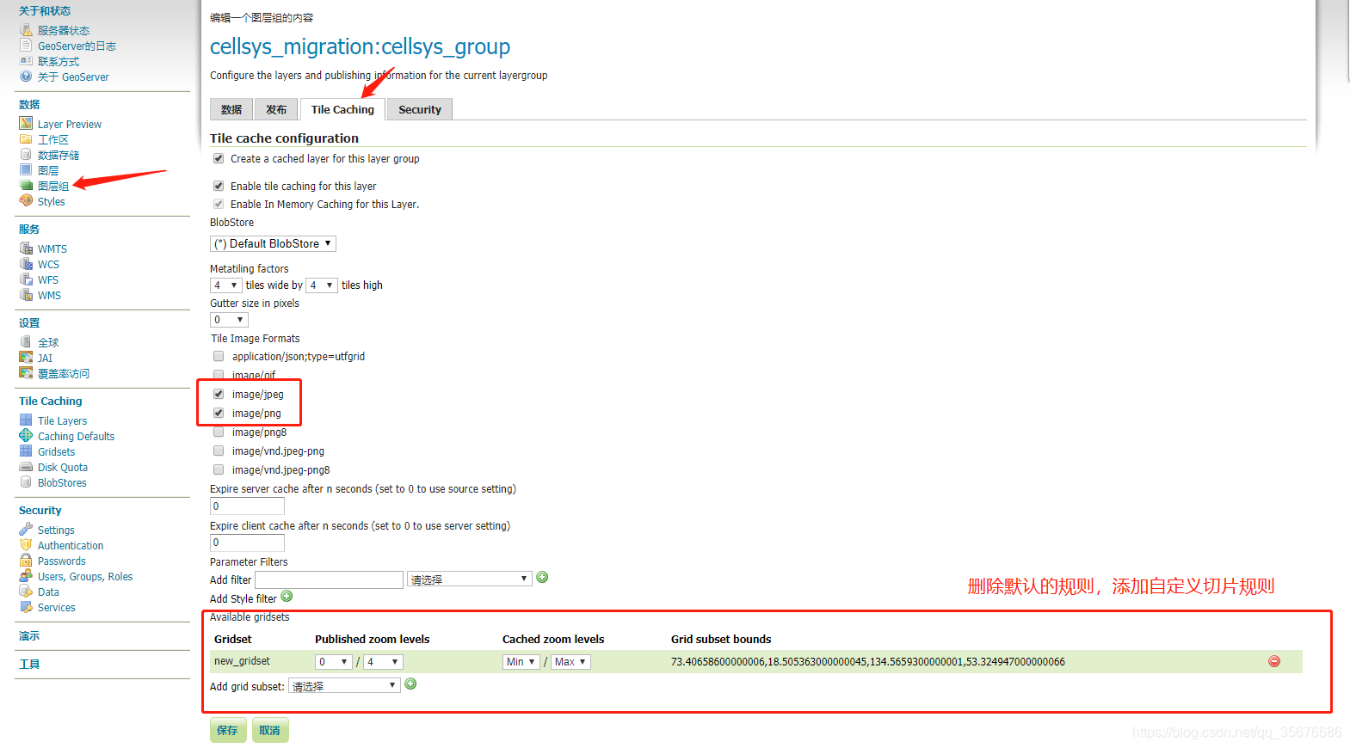The height and width of the screenshot is (748, 1350).
Task: Click the Disk Quota icon
Action: coord(26,467)
